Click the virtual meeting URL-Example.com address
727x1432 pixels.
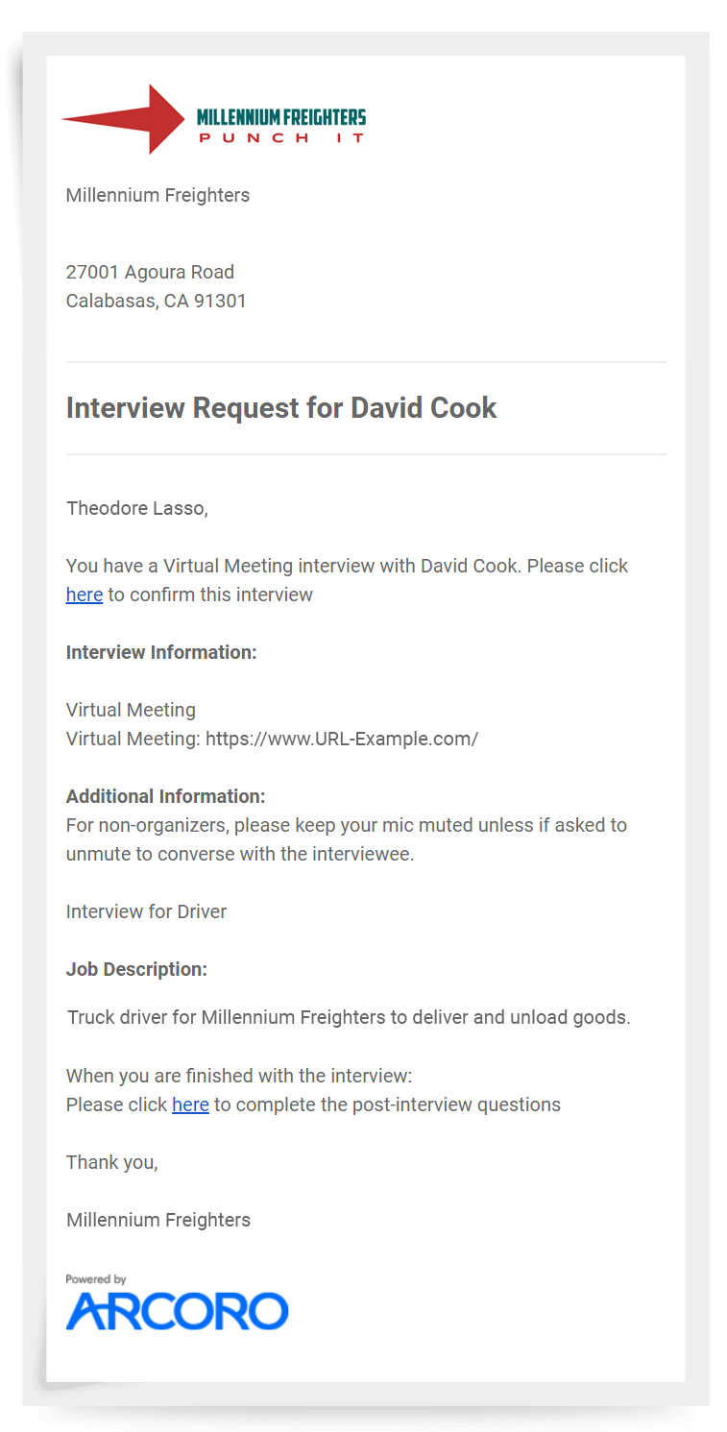point(341,739)
